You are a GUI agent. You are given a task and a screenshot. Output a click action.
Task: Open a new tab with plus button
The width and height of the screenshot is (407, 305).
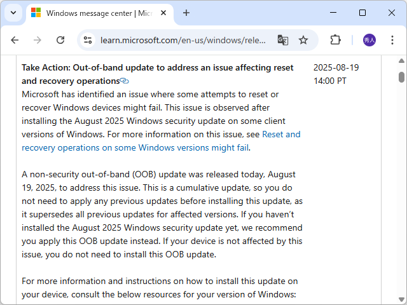coord(186,13)
